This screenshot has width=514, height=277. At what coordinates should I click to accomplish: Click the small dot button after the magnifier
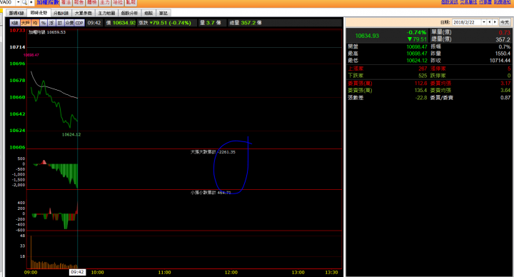[x=31, y=3]
